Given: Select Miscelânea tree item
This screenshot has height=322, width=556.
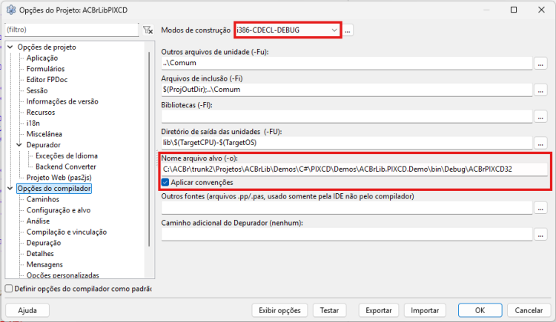Looking at the screenshot, I should coord(44,134).
